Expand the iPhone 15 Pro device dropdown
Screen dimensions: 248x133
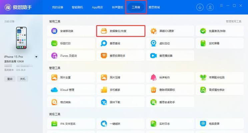[36, 57]
